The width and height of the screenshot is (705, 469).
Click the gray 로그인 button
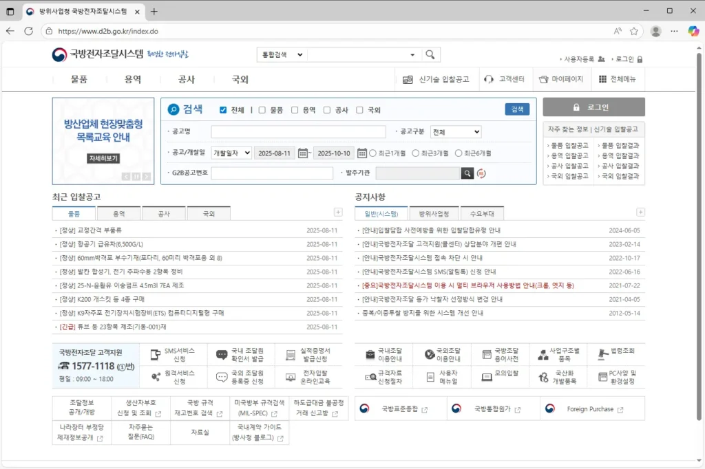click(x=593, y=107)
